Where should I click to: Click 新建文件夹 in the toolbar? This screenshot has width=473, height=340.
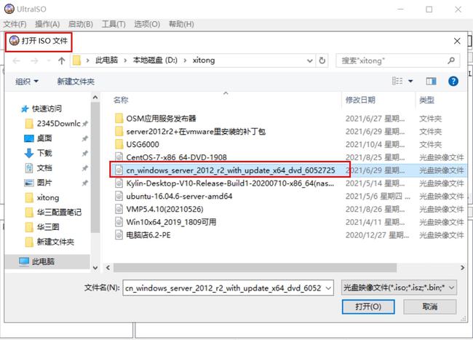click(76, 82)
